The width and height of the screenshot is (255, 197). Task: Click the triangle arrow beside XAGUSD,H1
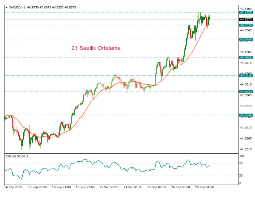[x=6, y=7]
